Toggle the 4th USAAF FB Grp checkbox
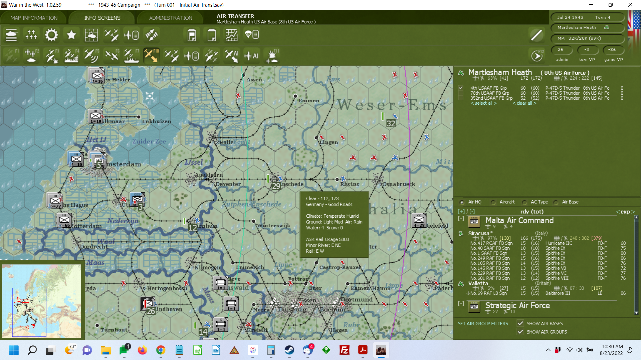 tap(461, 88)
